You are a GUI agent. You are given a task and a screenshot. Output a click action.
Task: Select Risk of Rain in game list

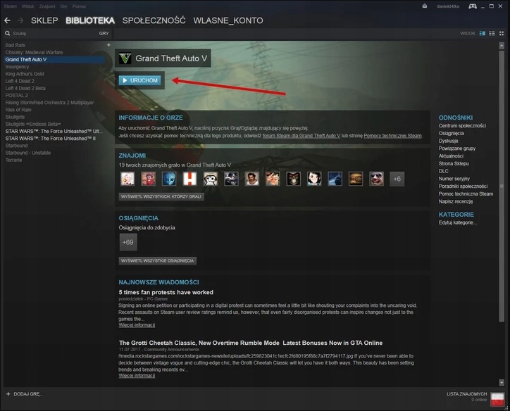(x=18, y=110)
